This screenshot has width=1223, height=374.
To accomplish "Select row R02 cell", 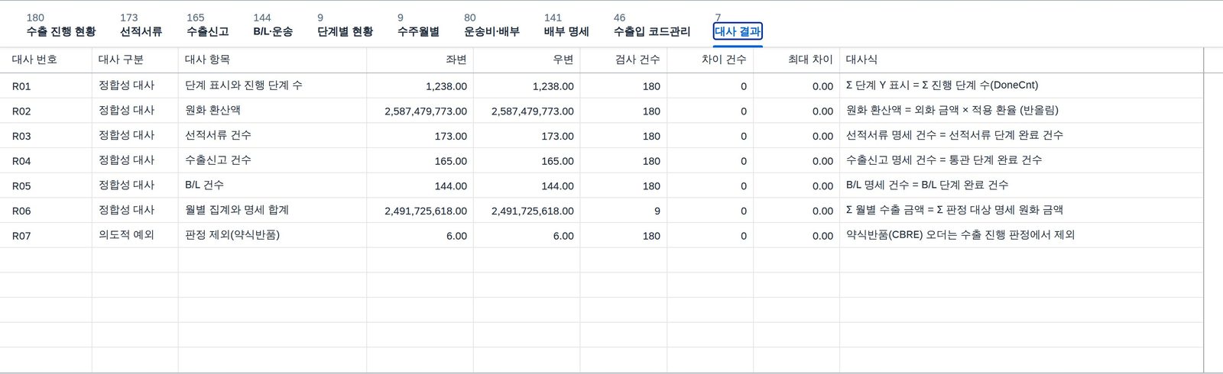I will 46,111.
